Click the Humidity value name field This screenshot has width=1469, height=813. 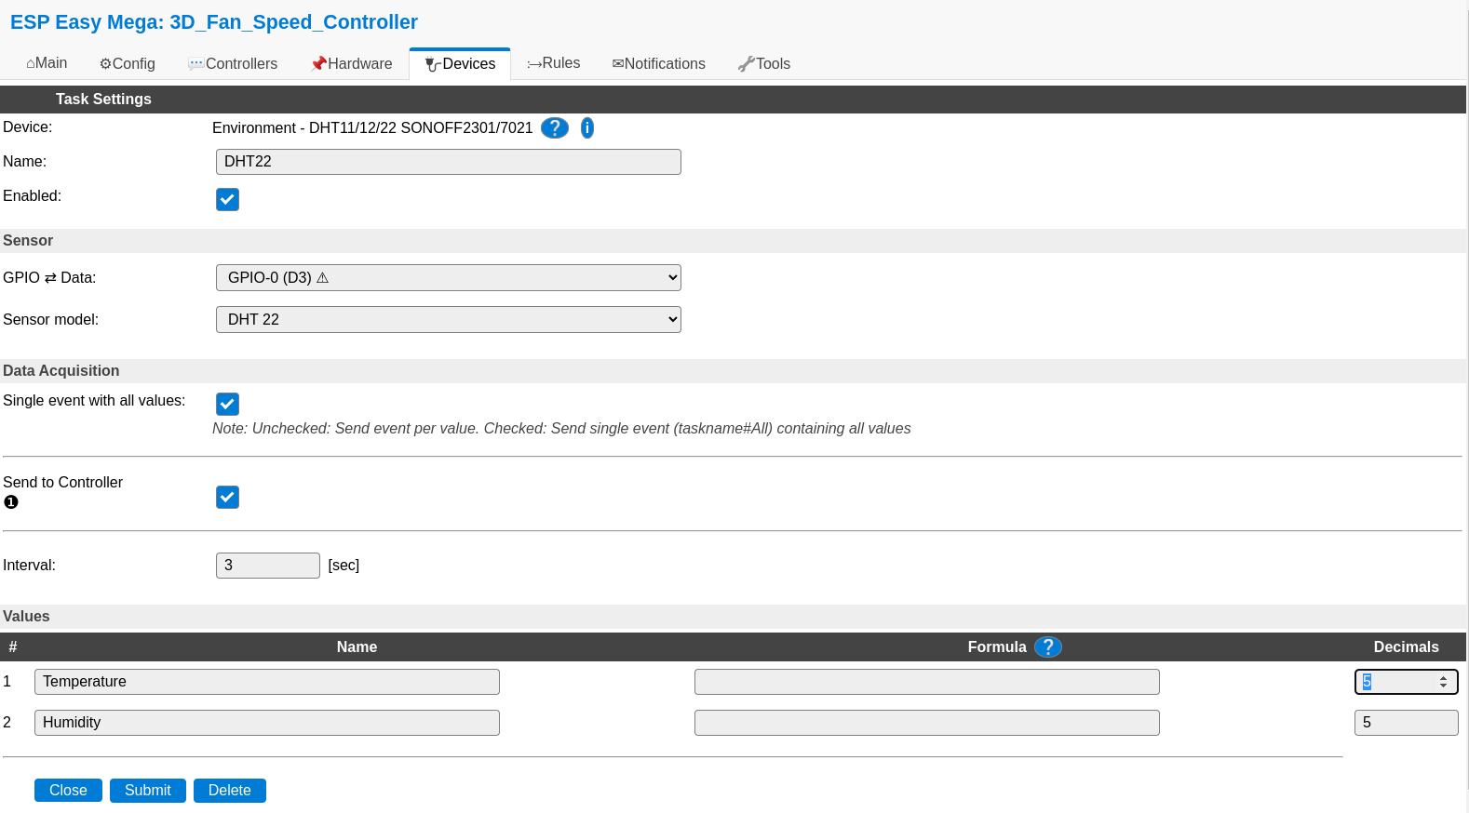point(267,723)
